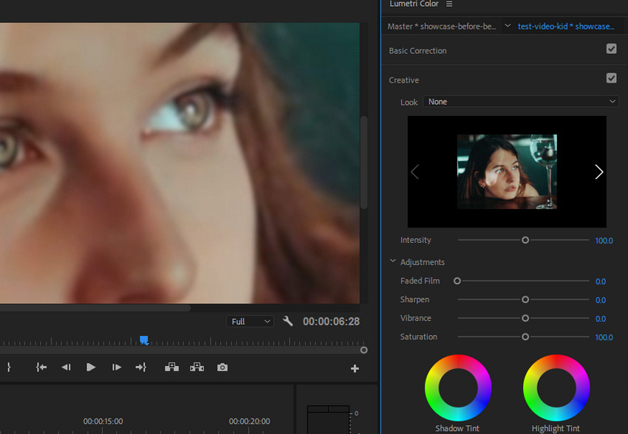The width and height of the screenshot is (628, 434).
Task: Enable the Basic Correction checkbox
Action: pos(611,49)
